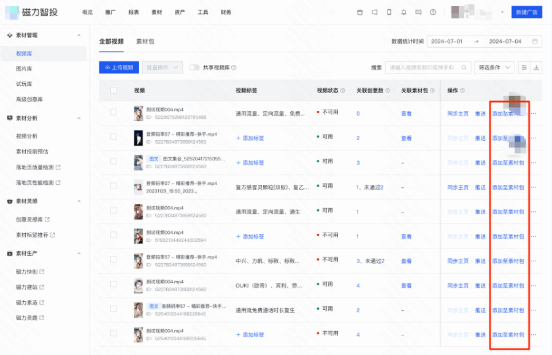Click the download icon beside filter settings
Viewport: 552px width, 355px height.
click(x=537, y=67)
